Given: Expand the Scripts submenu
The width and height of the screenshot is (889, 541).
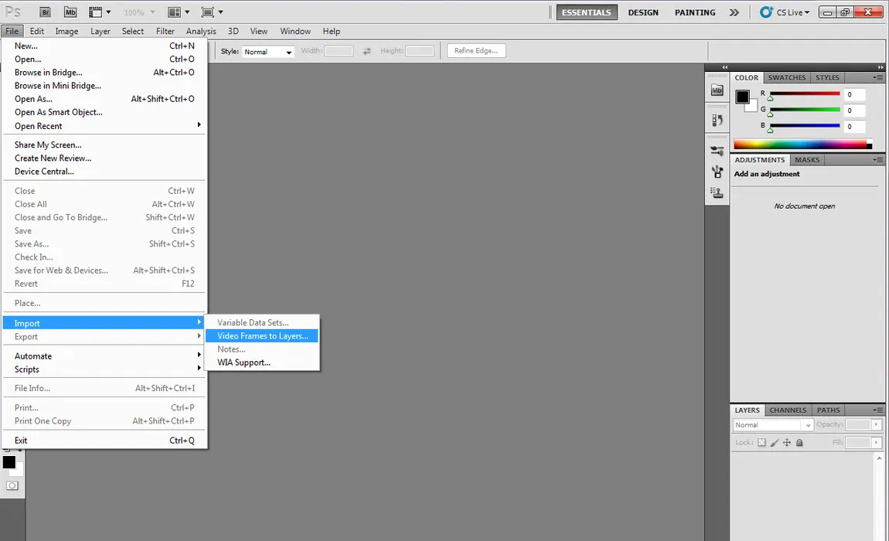Looking at the screenshot, I should click(104, 369).
